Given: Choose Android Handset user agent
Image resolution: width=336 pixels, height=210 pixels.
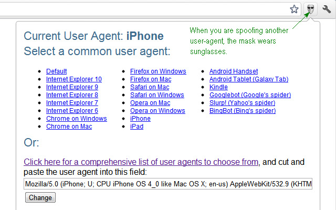Looking at the screenshot, I should (234, 71).
